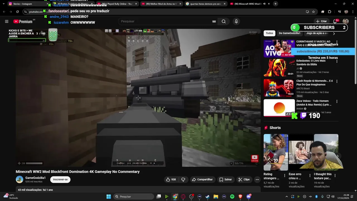The width and height of the screenshot is (357, 201).
Task: Start voice search with the microphone
Action: [x=236, y=21]
